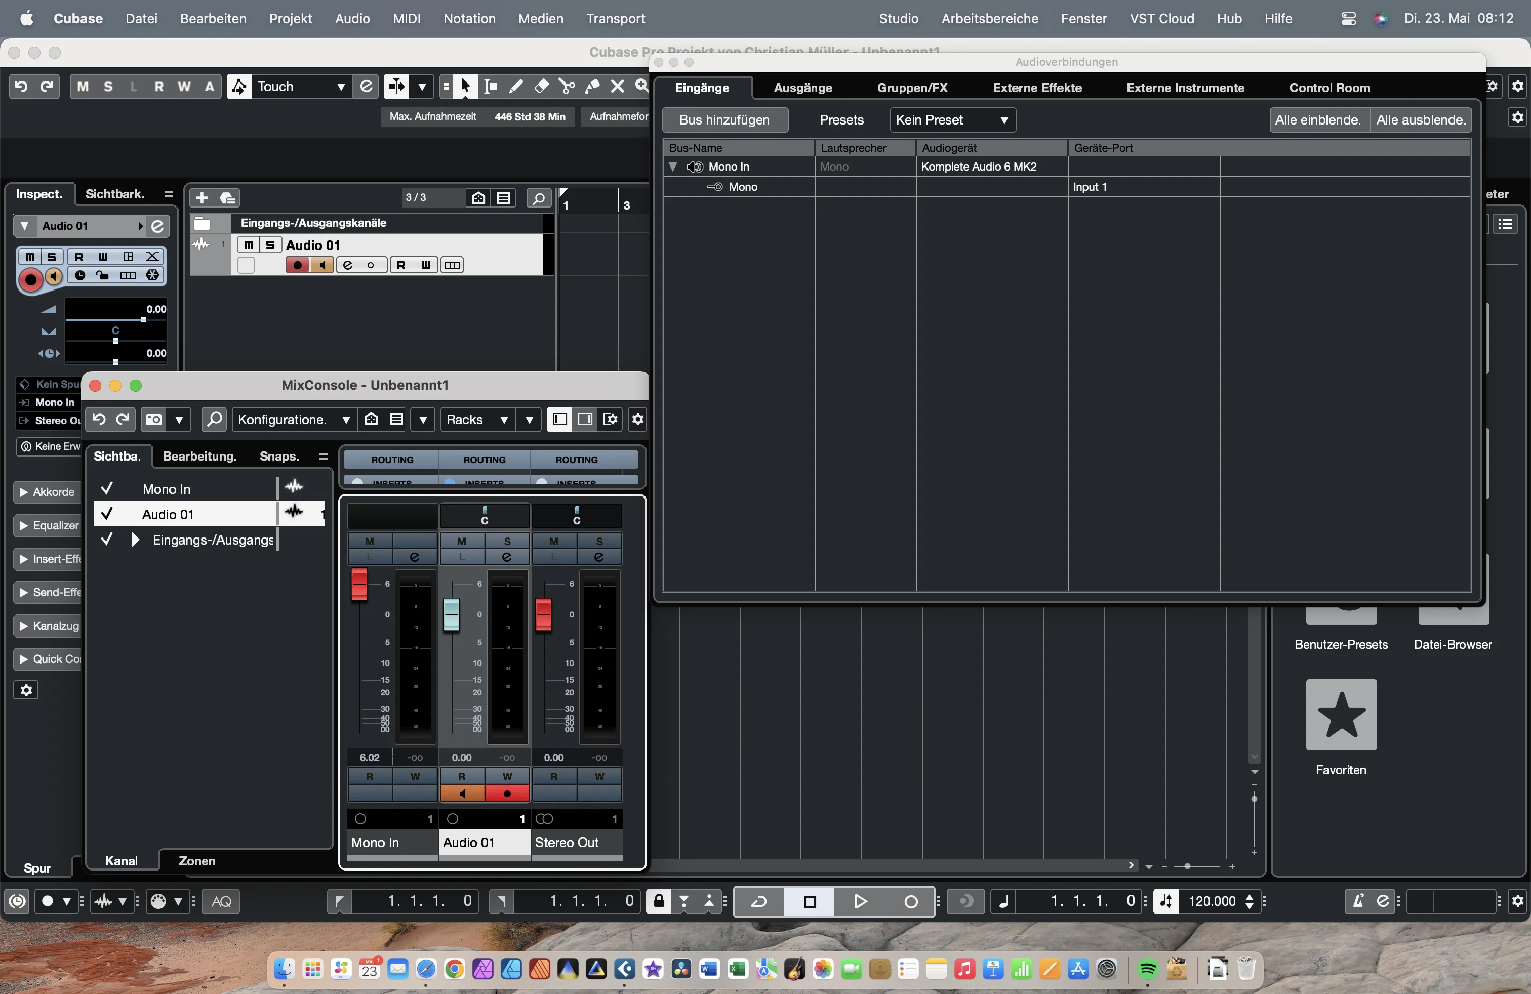Start playback with the Play button

(x=860, y=901)
